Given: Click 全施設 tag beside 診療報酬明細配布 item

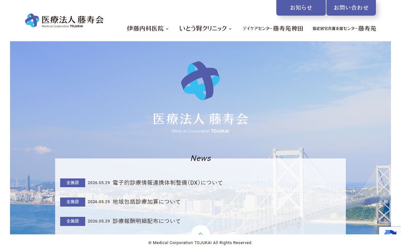Looking at the screenshot, I should coord(73,221).
